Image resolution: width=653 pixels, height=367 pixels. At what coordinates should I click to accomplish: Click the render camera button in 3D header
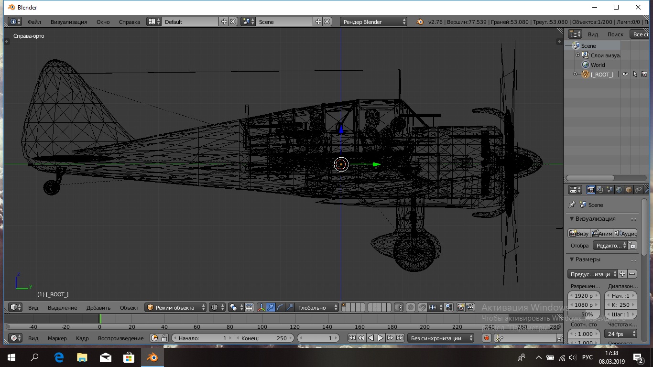pyautogui.click(x=461, y=308)
